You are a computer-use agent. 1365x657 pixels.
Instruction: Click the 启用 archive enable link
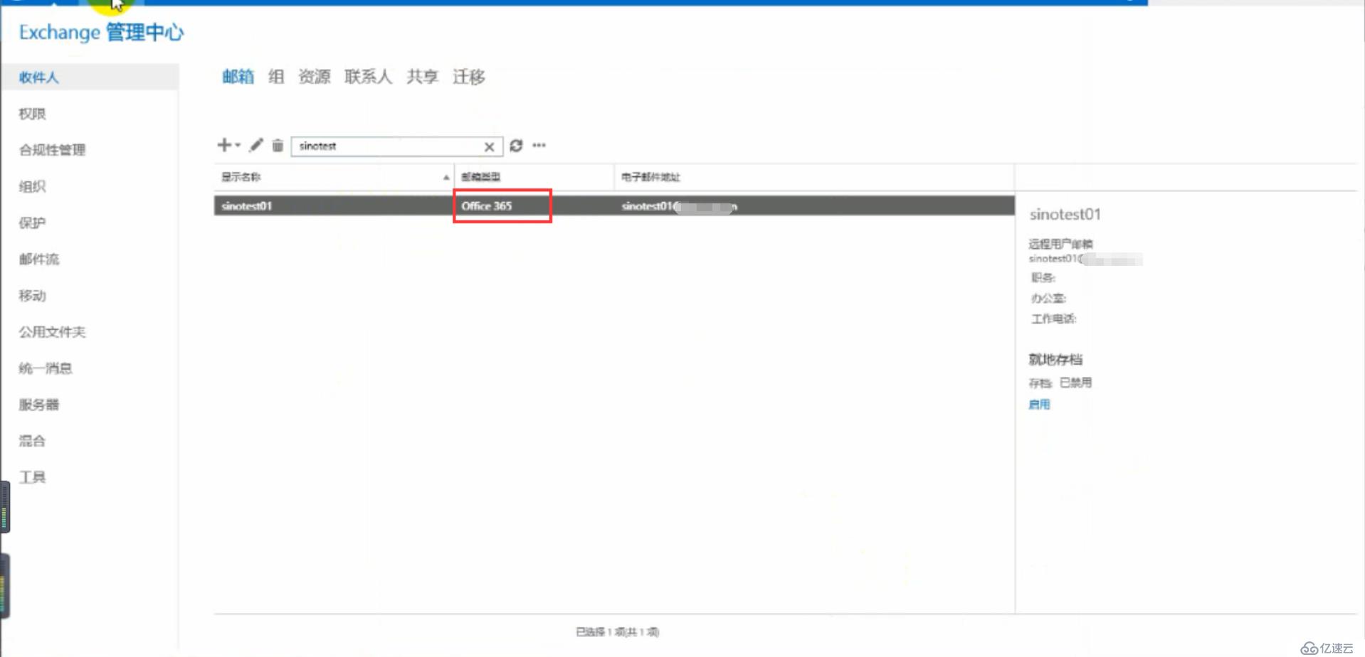coord(1039,404)
